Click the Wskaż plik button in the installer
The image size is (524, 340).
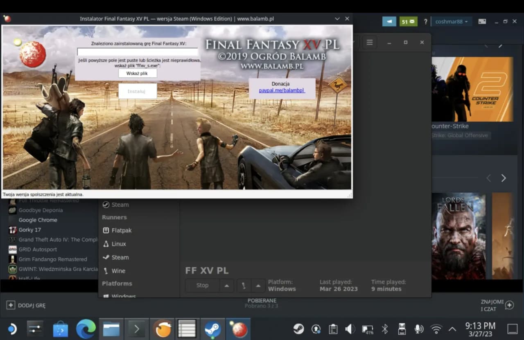(x=138, y=73)
